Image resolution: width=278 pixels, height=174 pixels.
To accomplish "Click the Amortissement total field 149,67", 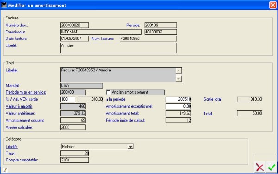I will coord(178,113).
